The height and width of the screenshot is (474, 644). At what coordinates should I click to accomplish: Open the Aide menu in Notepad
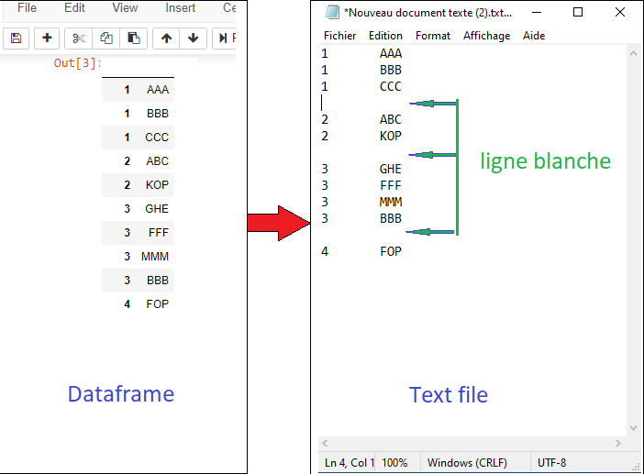[x=534, y=36]
